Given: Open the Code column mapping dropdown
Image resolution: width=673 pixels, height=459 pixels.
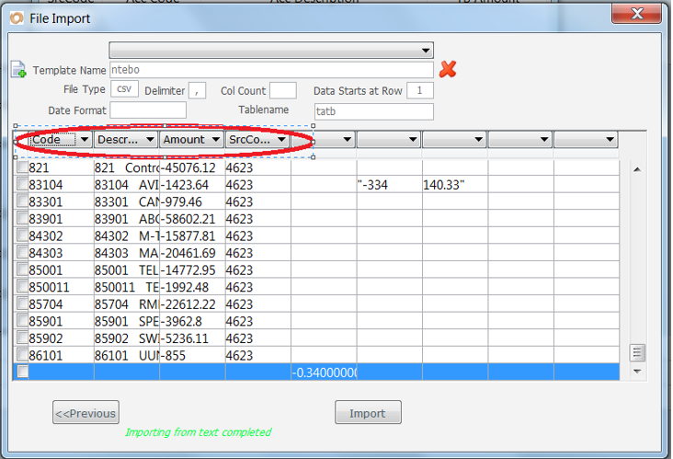Looking at the screenshot, I should (84, 140).
